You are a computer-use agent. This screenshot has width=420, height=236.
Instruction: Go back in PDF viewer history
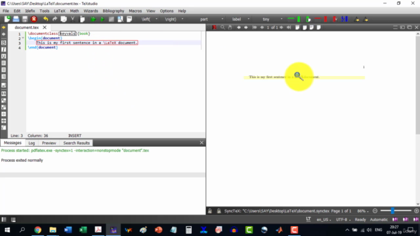tap(239, 28)
